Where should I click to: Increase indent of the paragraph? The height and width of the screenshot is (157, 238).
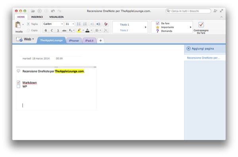98,24
